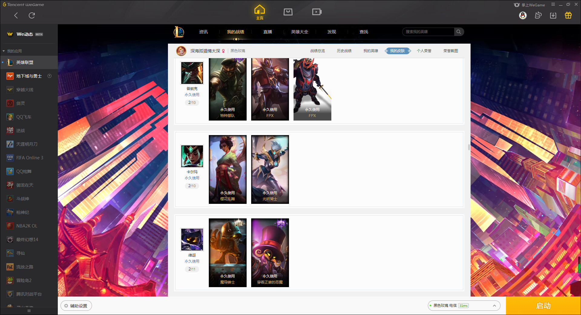
Task: Open 最终幻想14 icon in sidebar
Action: click(x=10, y=240)
